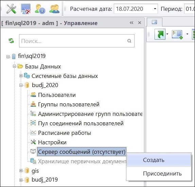
Task: Click the fin\sql2019 server icon
Action: [14, 57]
